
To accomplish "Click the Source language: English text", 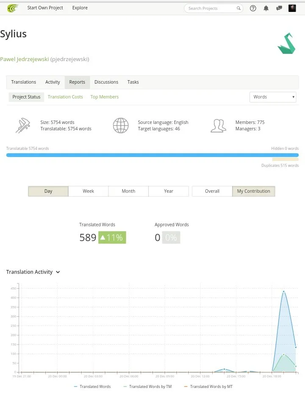I will [x=163, y=122].
